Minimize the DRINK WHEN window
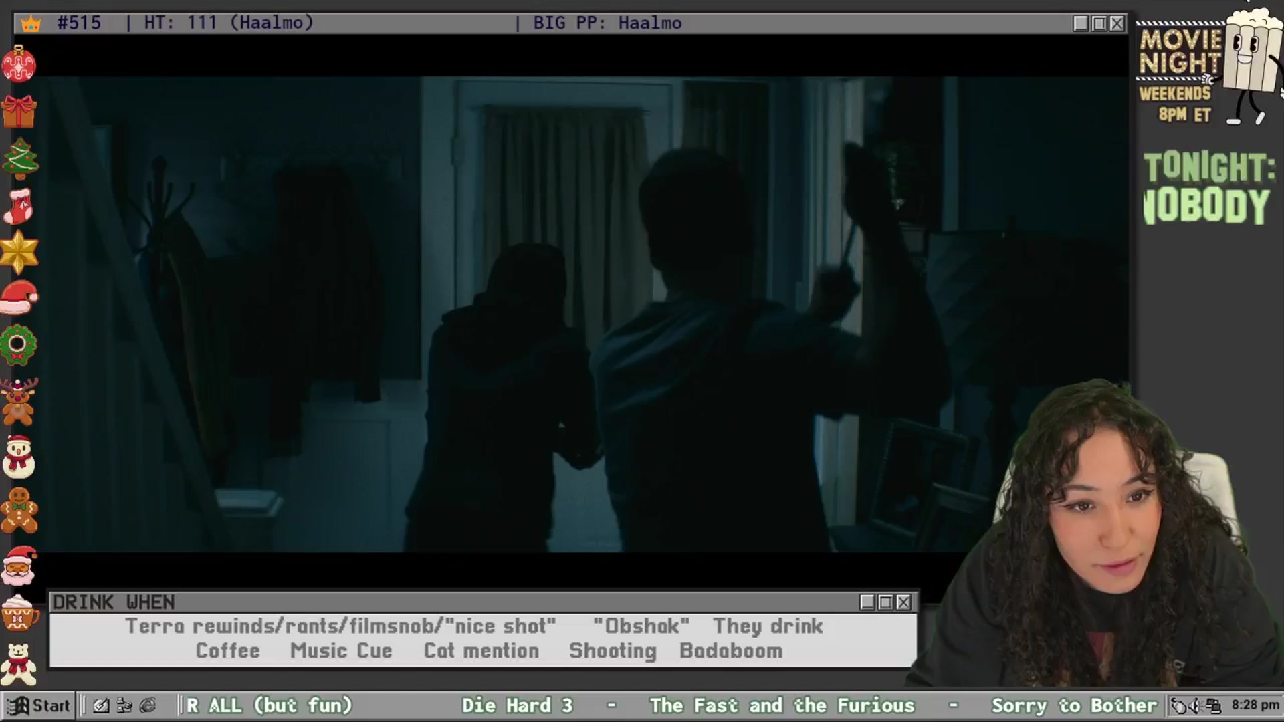 coord(867,602)
